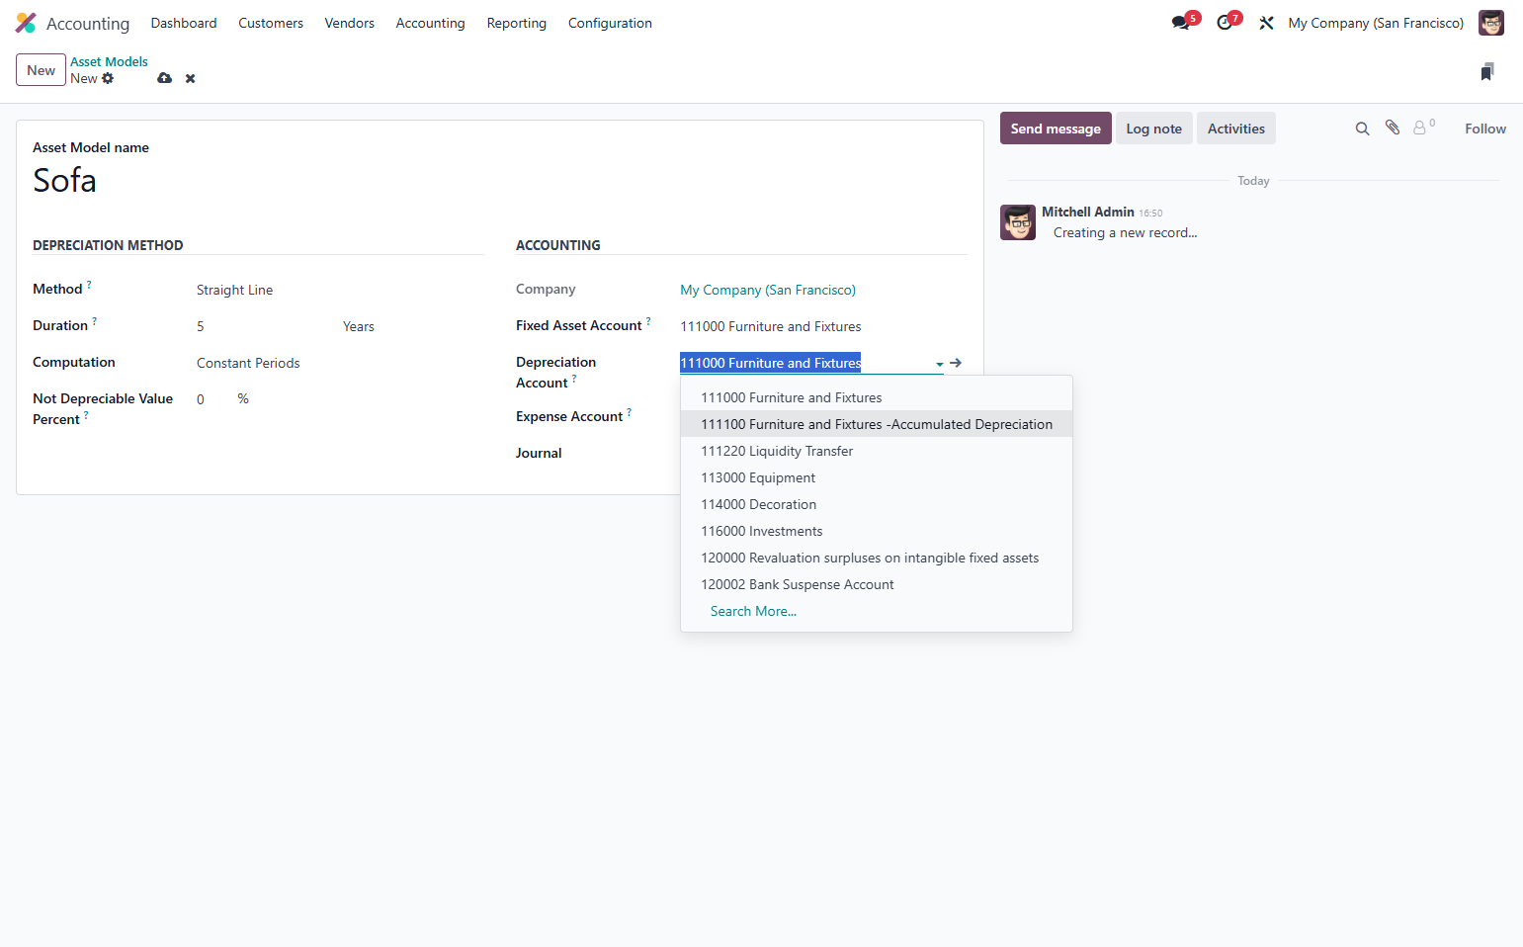Open the Dashboard menu
Image resolution: width=1523 pixels, height=947 pixels.
pos(184,23)
